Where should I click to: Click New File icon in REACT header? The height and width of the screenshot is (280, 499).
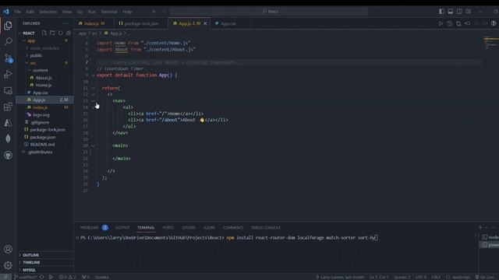[x=44, y=33]
